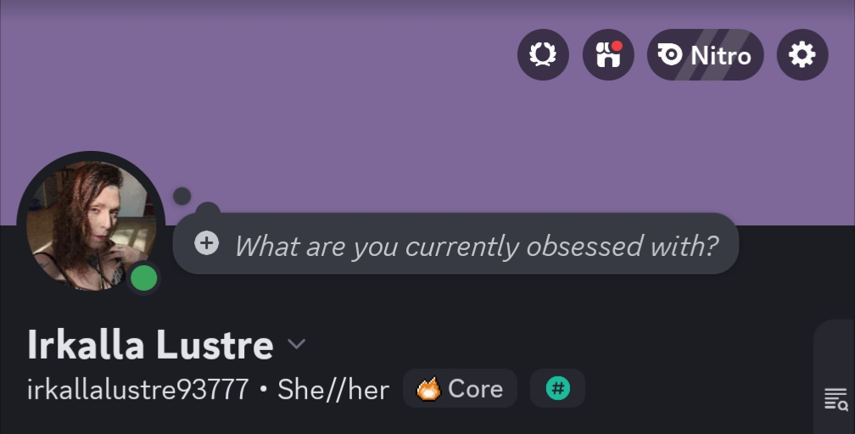Toggle the green online status indicator
Viewport: 855px width, 434px height.
coord(144,277)
